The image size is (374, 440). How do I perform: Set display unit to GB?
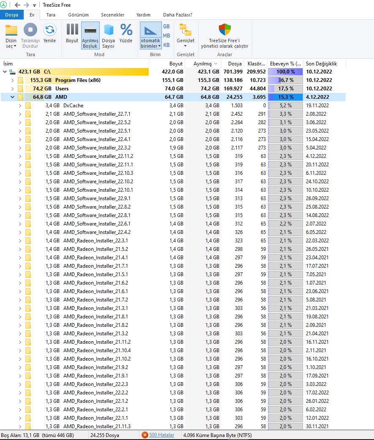click(167, 26)
